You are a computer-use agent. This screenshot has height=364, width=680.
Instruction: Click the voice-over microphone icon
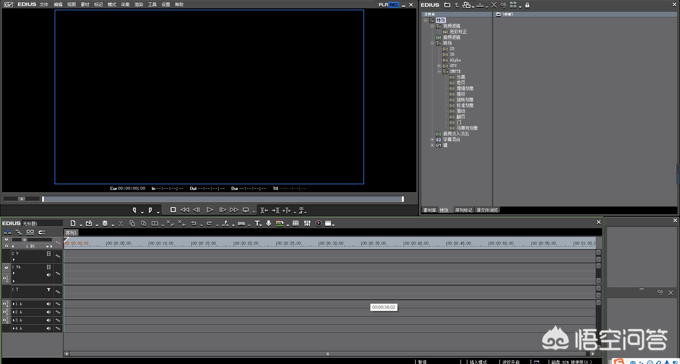click(x=269, y=223)
